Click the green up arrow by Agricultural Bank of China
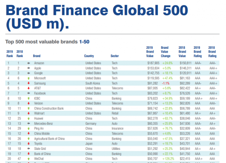Image resolution: width=226 pixels, height=163 pixels. [x=29, y=139]
